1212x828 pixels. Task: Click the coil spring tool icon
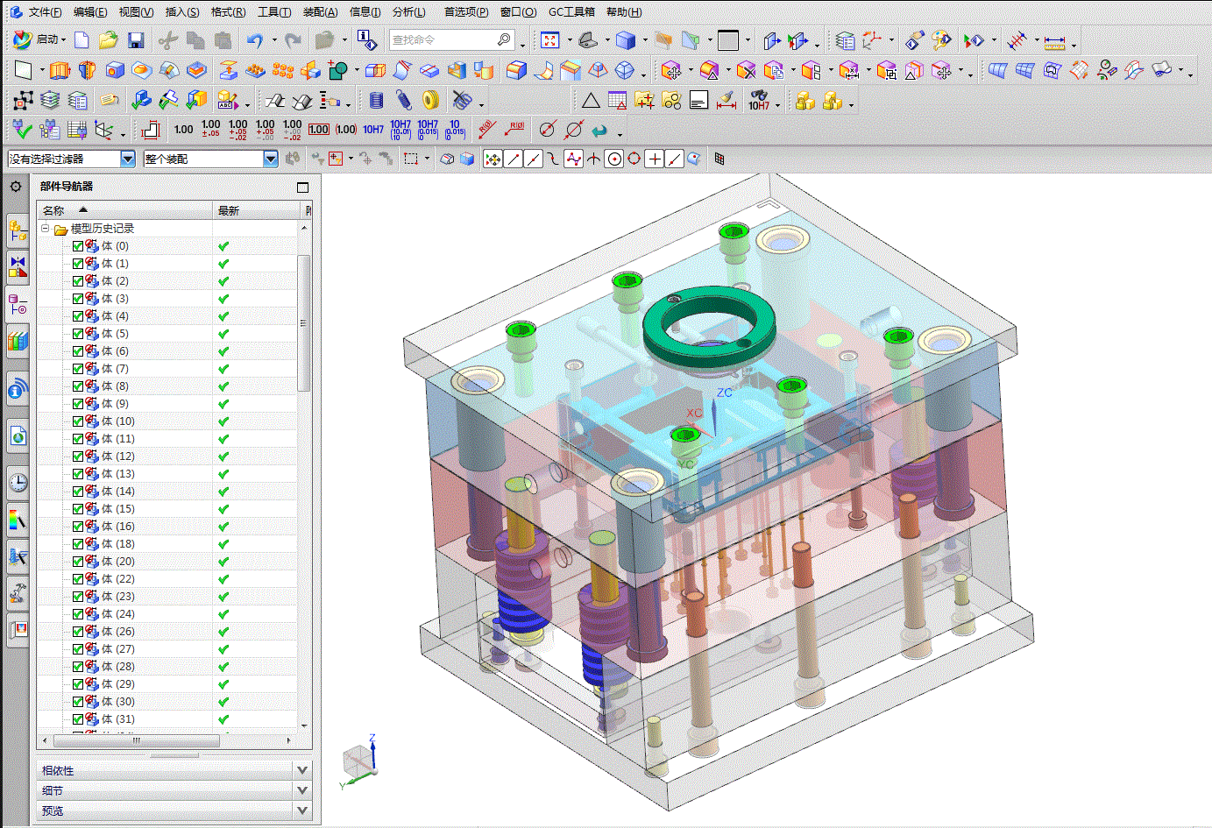pos(376,101)
